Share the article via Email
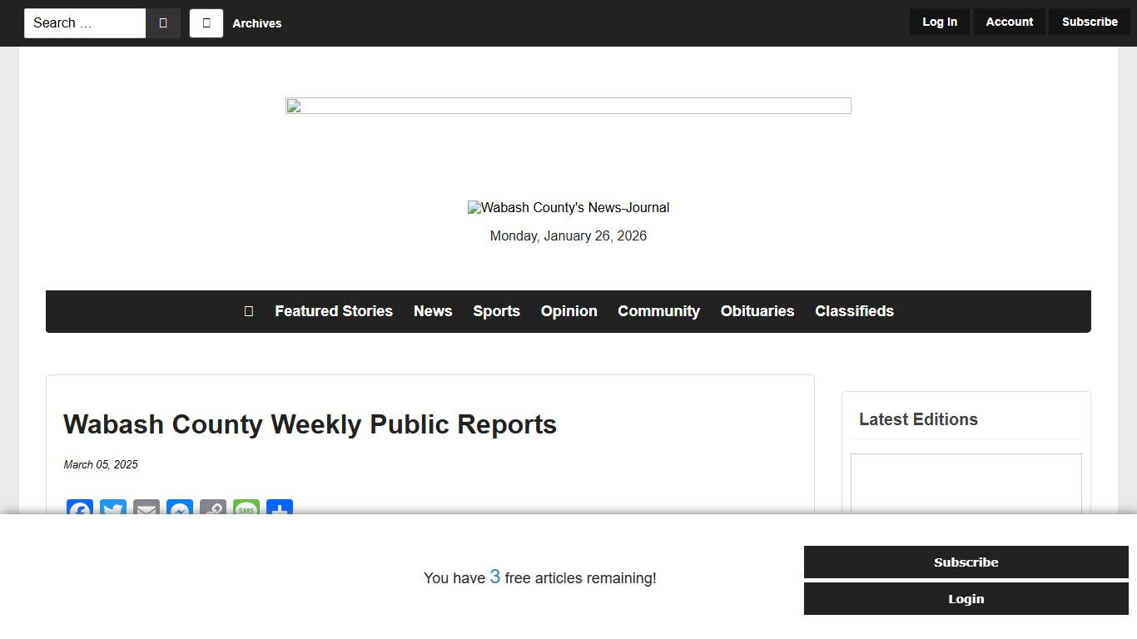The image size is (1137, 639). pos(146,509)
